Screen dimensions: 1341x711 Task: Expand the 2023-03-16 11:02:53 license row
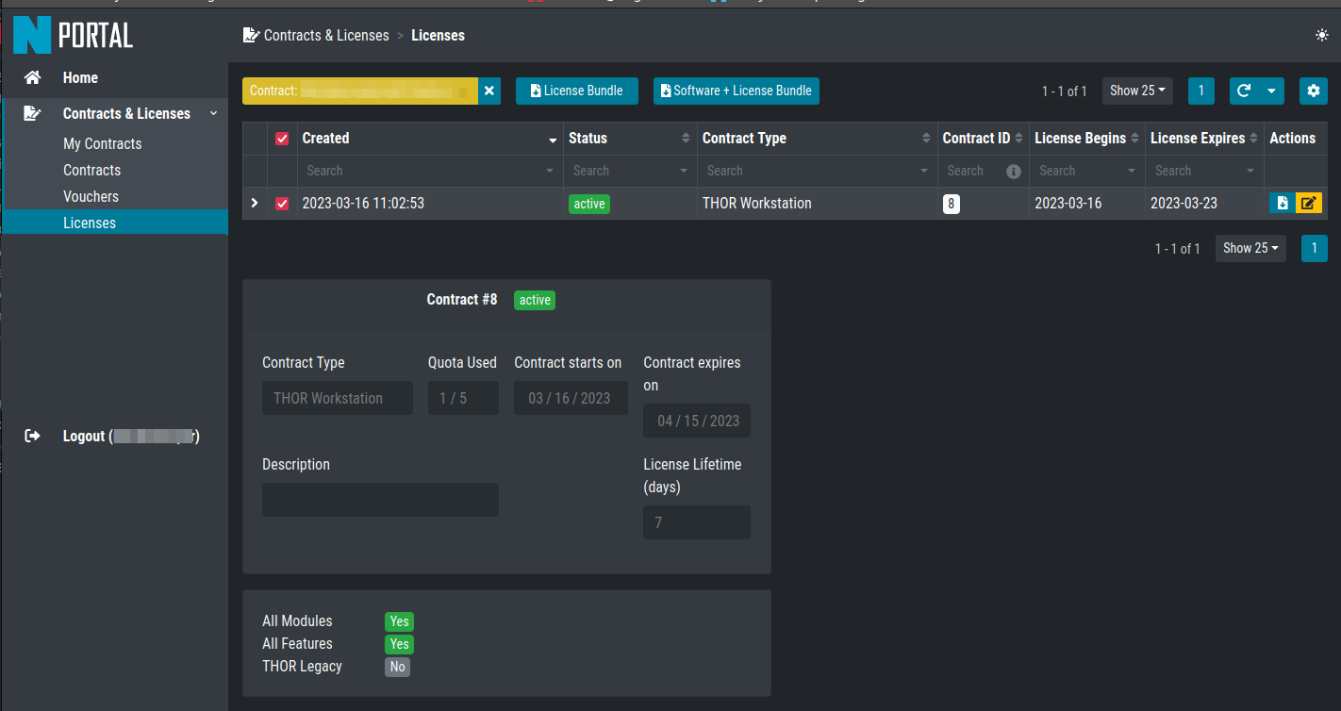point(255,203)
